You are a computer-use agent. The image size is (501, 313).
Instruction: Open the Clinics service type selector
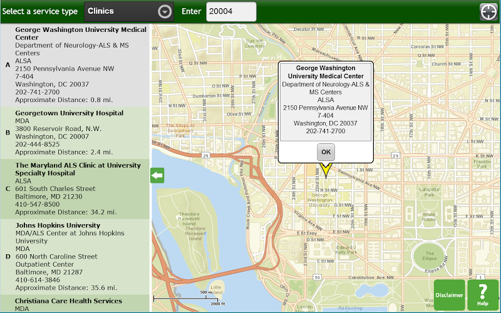tap(128, 11)
